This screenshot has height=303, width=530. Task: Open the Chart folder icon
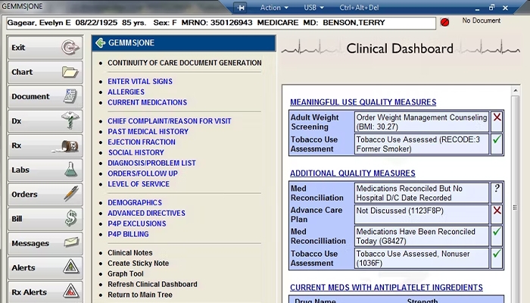pyautogui.click(x=70, y=72)
